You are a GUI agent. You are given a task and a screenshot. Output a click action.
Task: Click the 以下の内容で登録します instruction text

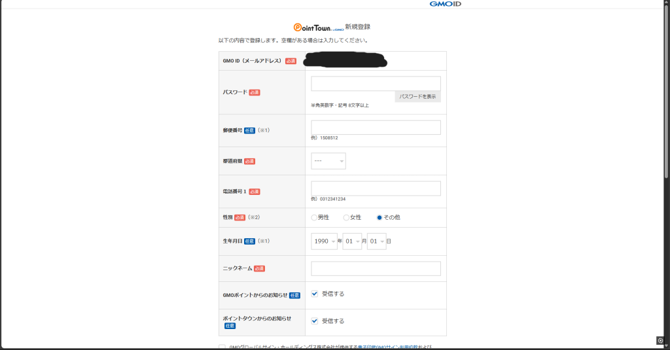click(294, 41)
